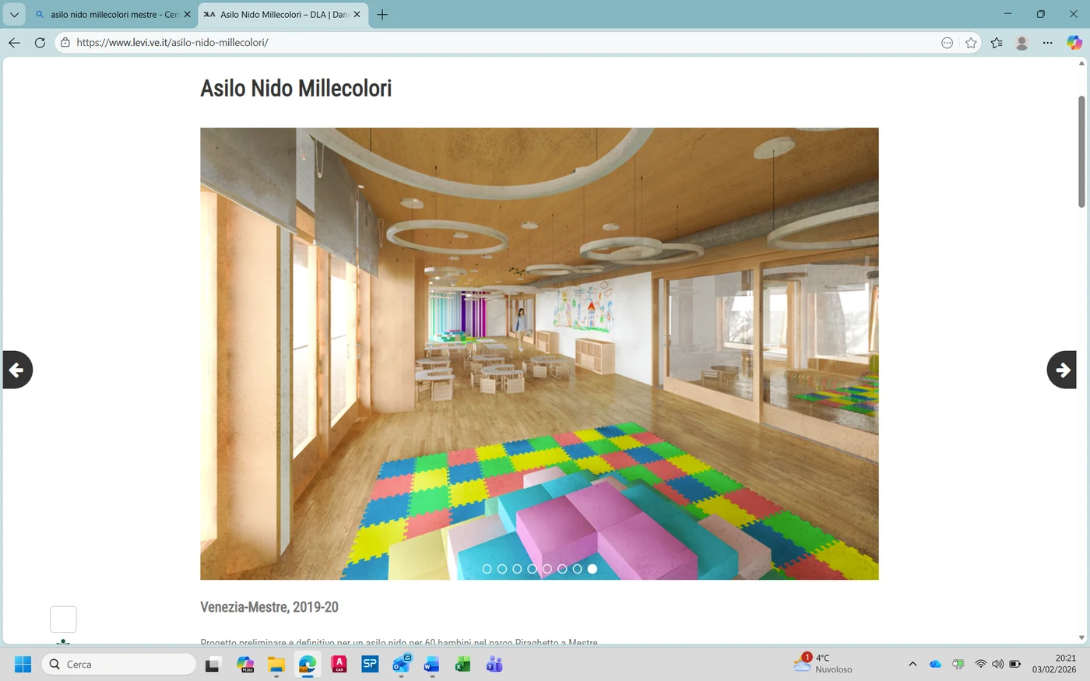The height and width of the screenshot is (681, 1090).
Task: Expand the tab list chevron at the top left
Action: (14, 15)
